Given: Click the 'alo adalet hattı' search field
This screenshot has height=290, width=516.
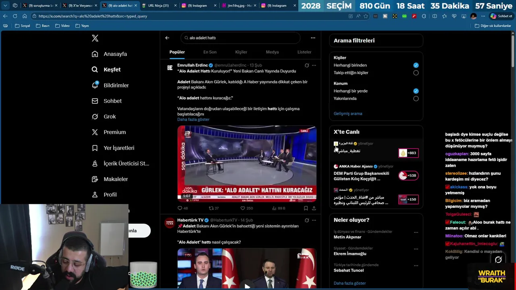Looking at the screenshot, I should pos(240,38).
